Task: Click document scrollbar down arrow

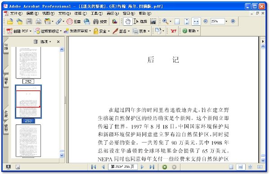Action: [263, 160]
